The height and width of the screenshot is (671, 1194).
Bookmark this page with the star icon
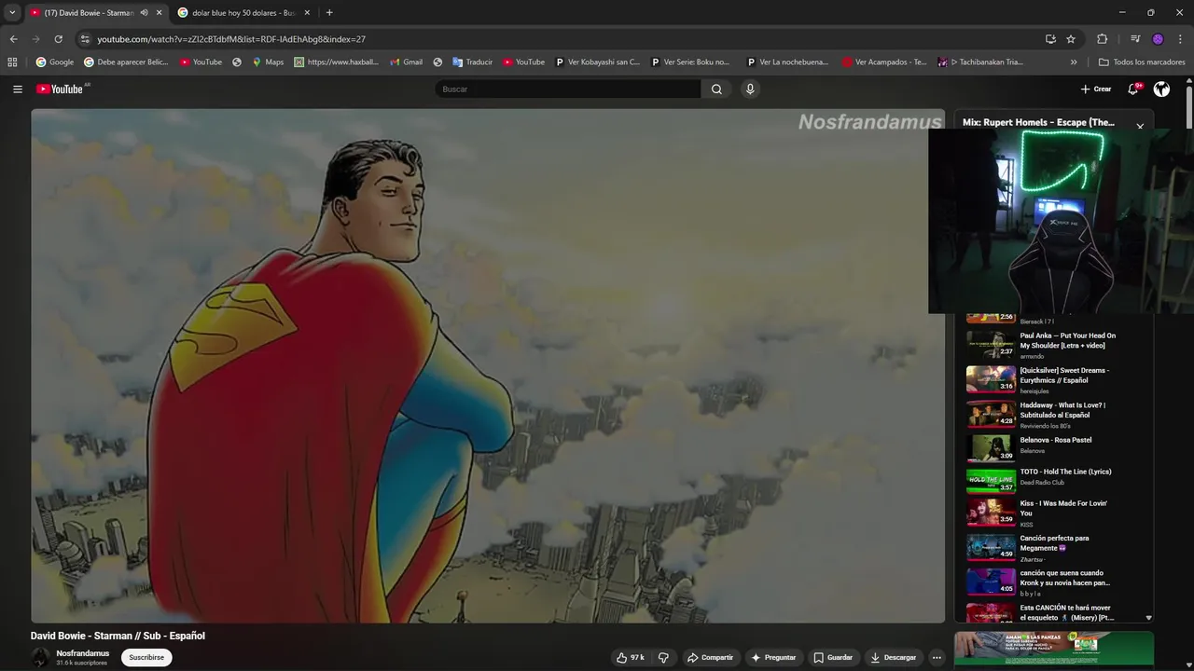pyautogui.click(x=1071, y=39)
